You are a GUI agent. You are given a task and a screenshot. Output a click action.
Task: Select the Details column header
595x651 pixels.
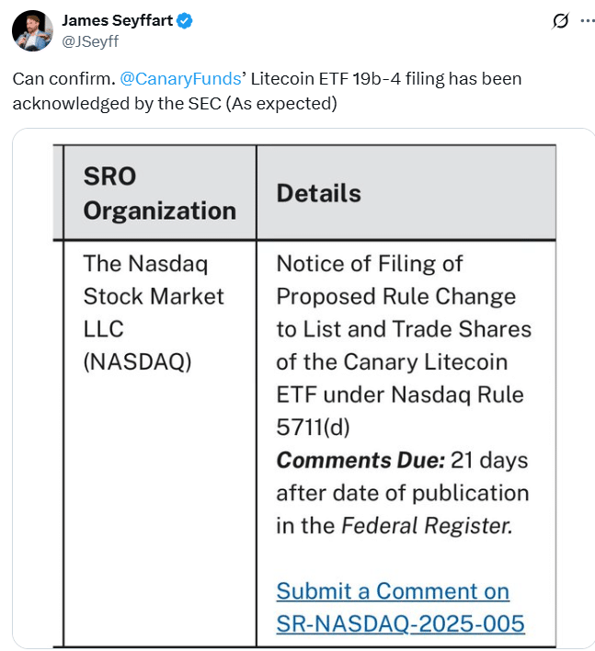pyautogui.click(x=318, y=193)
